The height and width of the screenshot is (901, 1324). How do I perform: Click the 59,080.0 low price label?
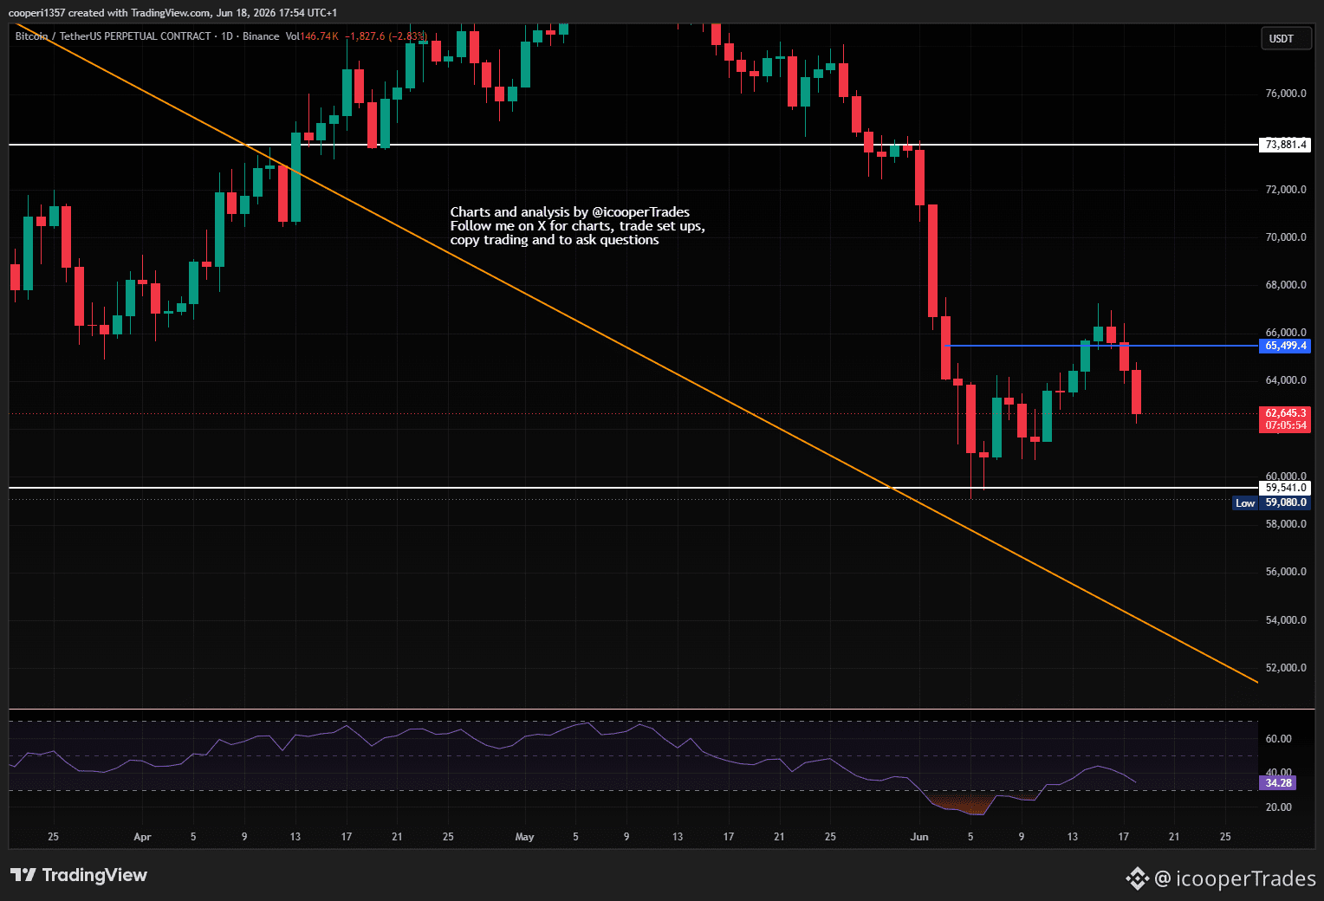pos(1284,502)
